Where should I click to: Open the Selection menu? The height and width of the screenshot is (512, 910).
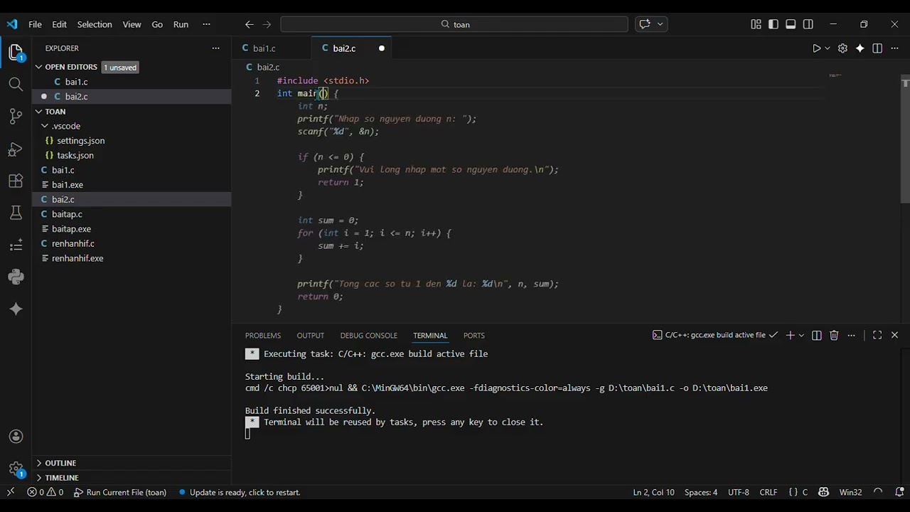tap(95, 24)
